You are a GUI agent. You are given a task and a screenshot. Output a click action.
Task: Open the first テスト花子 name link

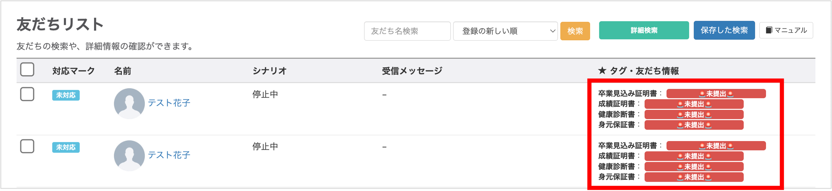click(169, 103)
